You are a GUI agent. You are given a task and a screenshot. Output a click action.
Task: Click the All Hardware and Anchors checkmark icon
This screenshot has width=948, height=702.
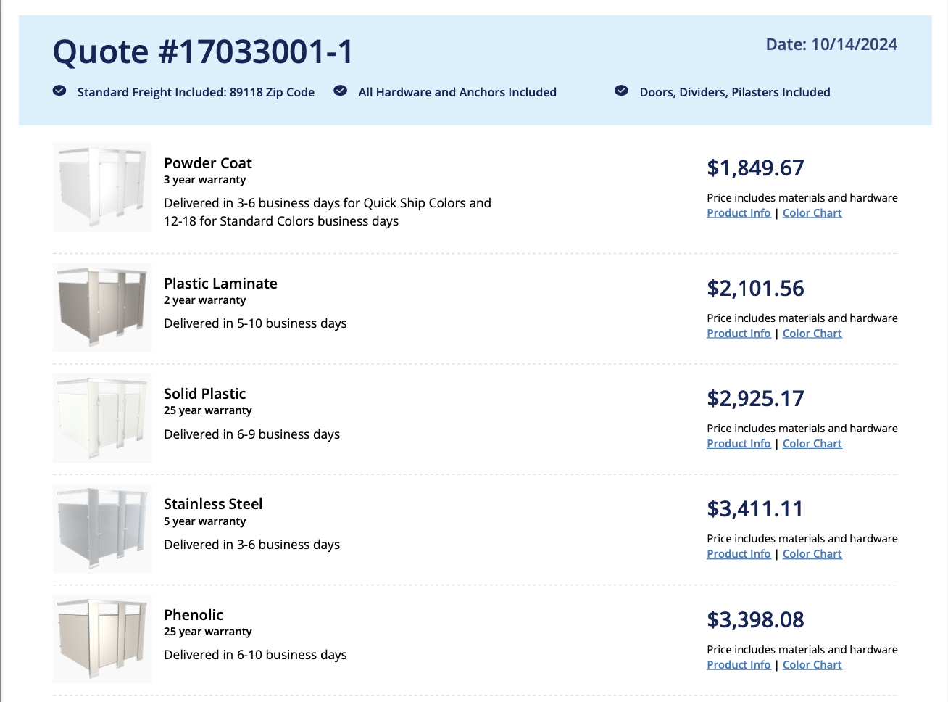tap(340, 91)
